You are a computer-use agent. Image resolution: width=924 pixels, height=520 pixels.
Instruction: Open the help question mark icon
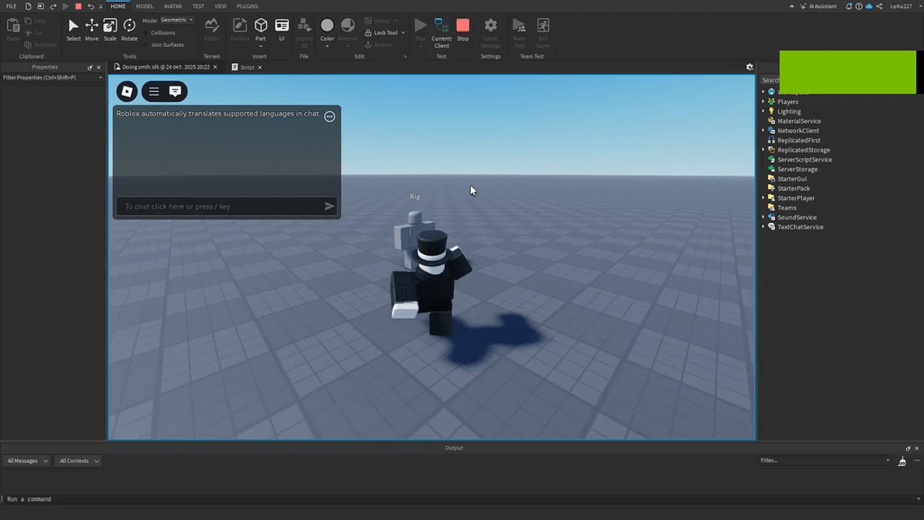point(859,6)
